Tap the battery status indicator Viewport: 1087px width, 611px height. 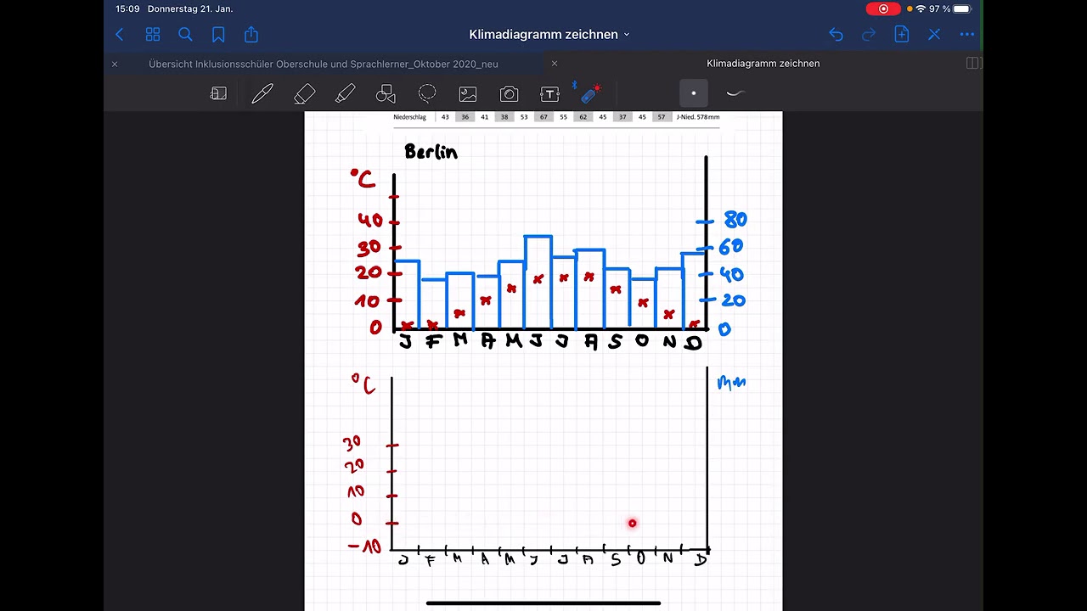point(961,8)
